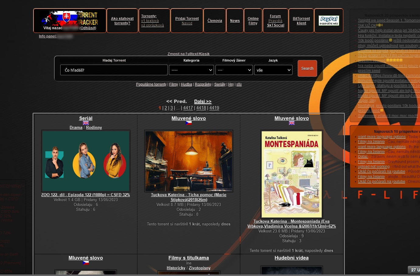Click the Historicky genre link

(176, 268)
